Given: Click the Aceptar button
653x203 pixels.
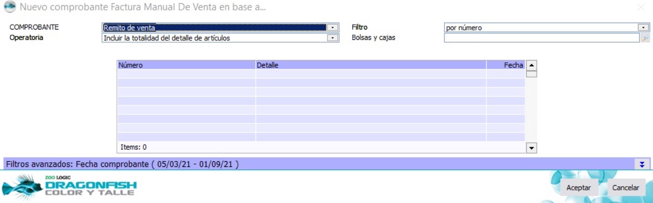Looking at the screenshot, I should [579, 188].
